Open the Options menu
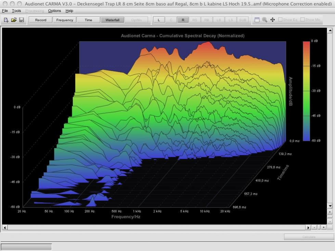Screen dimensions: 335x251 [54, 11]
